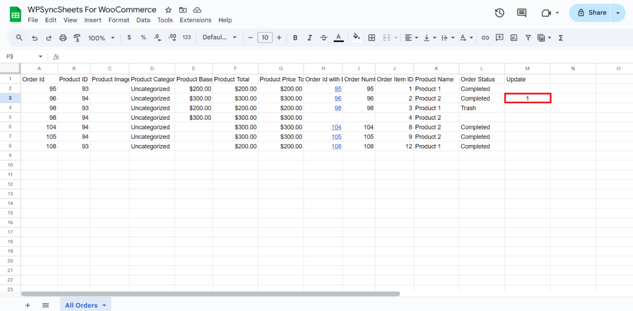Click the Undo arrow icon

coord(35,38)
